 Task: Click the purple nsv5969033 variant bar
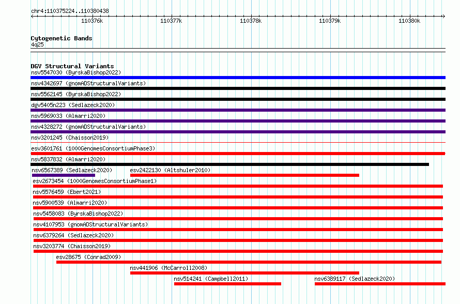(x=238, y=121)
